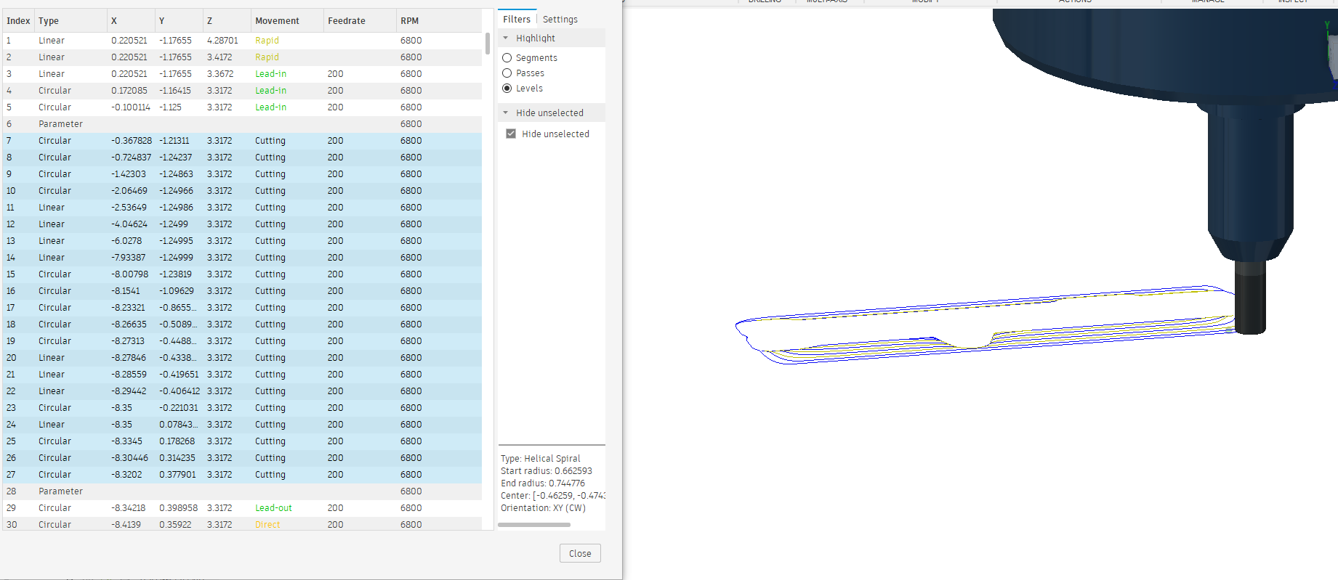The width and height of the screenshot is (1338, 580).
Task: Select the Parameter row at index 6
Action: [242, 124]
